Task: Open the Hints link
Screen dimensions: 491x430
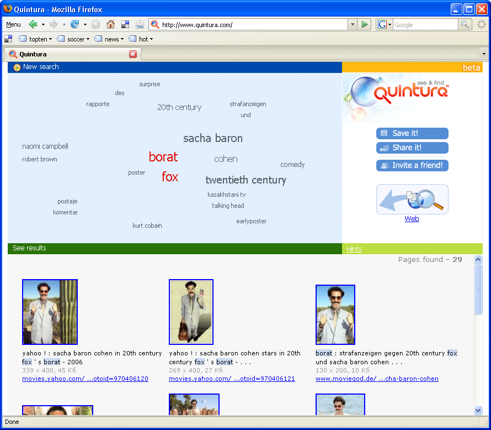Action: tap(354, 249)
